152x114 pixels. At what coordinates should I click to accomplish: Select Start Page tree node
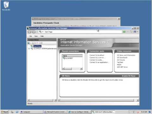point(37,46)
